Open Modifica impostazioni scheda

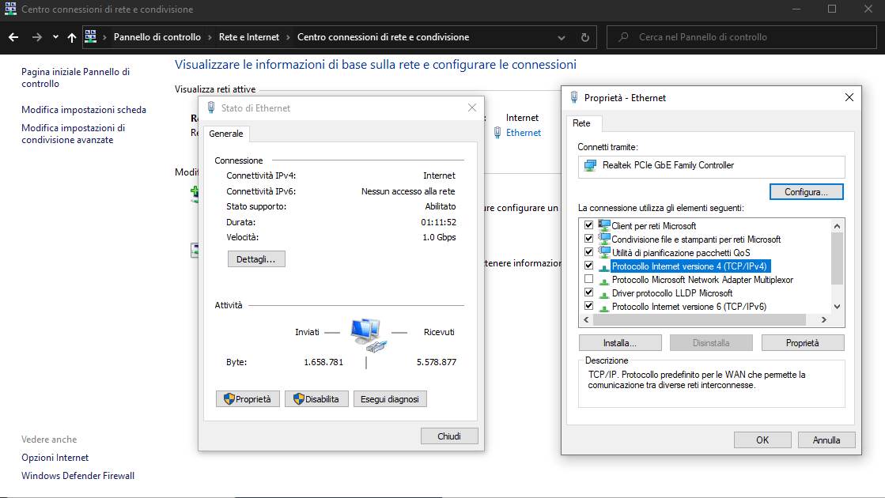(x=84, y=110)
